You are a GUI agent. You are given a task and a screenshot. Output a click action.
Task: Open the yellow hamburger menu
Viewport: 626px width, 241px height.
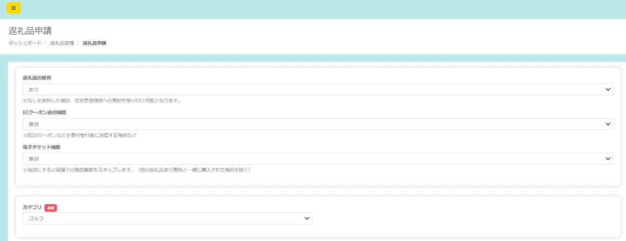click(x=14, y=8)
